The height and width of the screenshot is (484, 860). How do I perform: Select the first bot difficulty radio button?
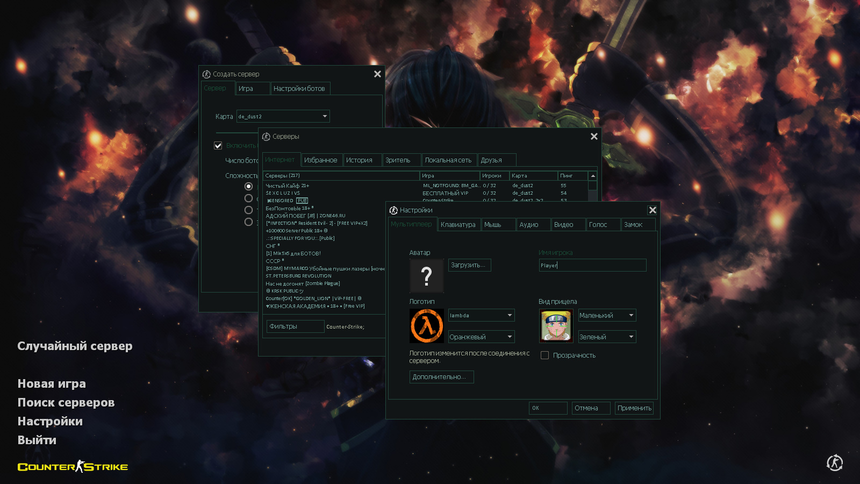click(248, 186)
